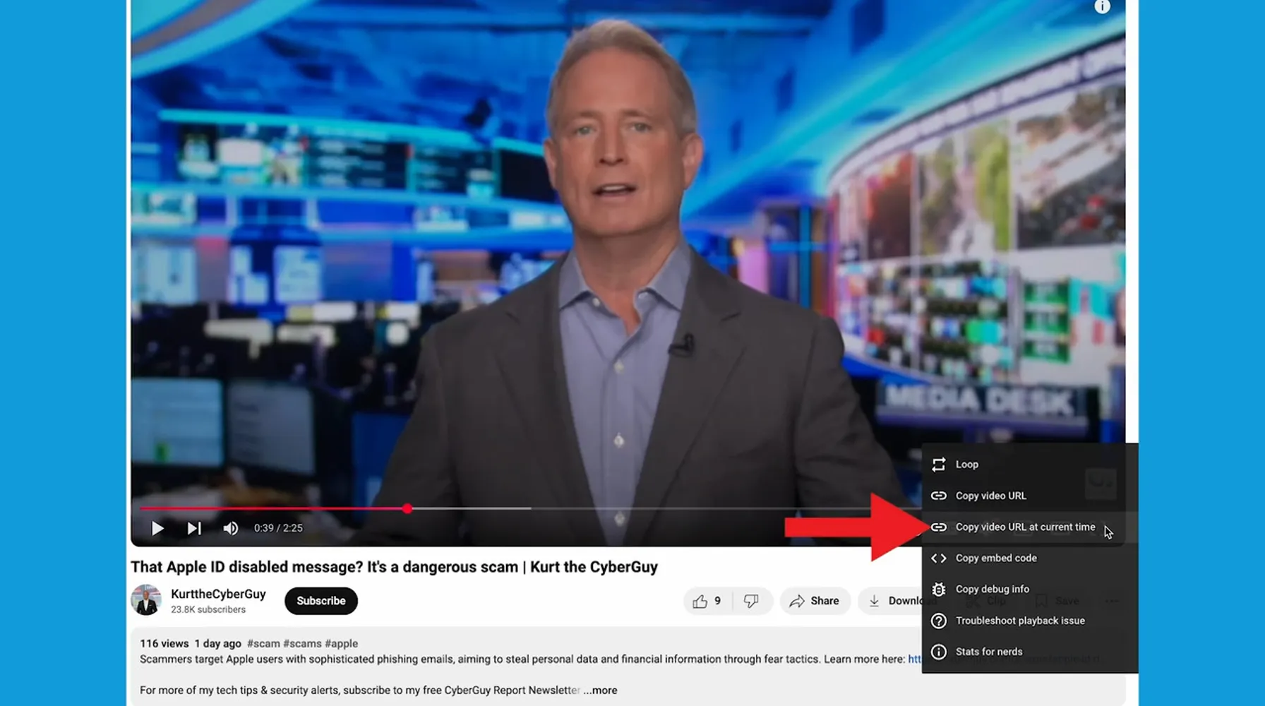Subscribe to the KurttheCyberGuy channel
Viewport: 1265px width, 706px height.
click(320, 601)
